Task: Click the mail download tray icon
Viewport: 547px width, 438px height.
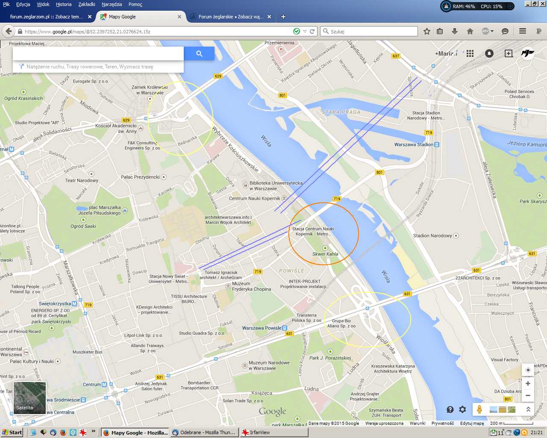Action: pos(494,432)
